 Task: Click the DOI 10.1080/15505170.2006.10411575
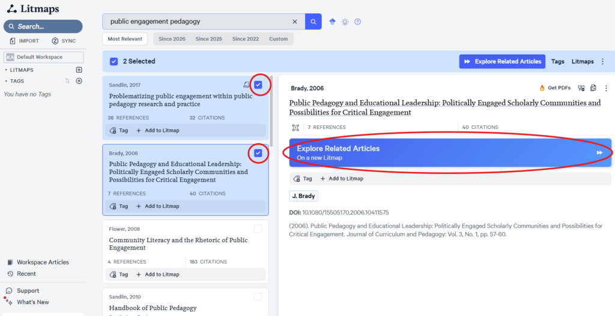point(345,213)
